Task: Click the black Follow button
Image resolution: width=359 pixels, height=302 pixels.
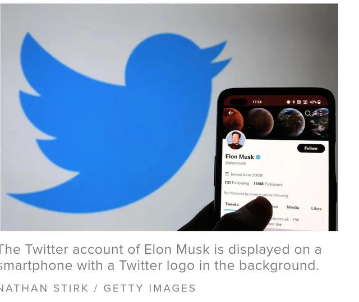Action: (x=311, y=149)
